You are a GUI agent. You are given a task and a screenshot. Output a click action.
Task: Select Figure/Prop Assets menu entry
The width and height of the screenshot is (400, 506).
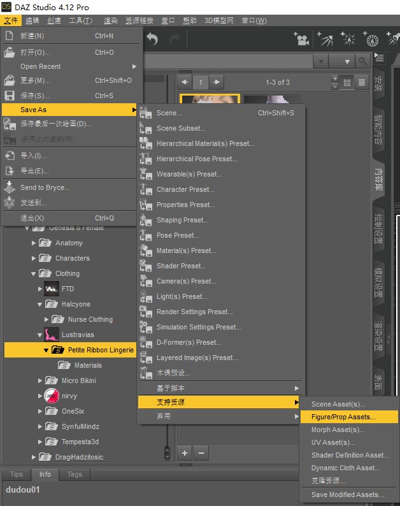(349, 417)
